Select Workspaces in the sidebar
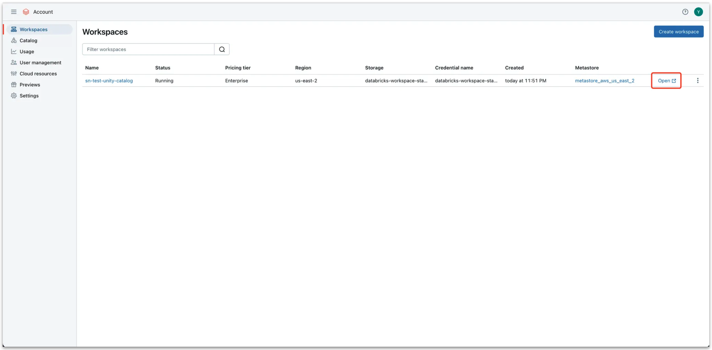The height and width of the screenshot is (350, 712). [x=33, y=29]
